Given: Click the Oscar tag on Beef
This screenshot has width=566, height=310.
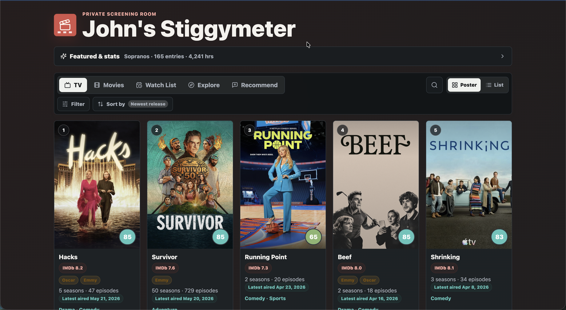Looking at the screenshot, I should click(369, 280).
